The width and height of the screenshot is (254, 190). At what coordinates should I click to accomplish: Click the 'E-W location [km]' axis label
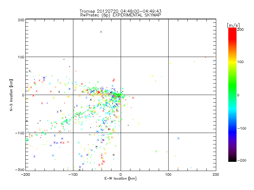pyautogui.click(x=120, y=178)
